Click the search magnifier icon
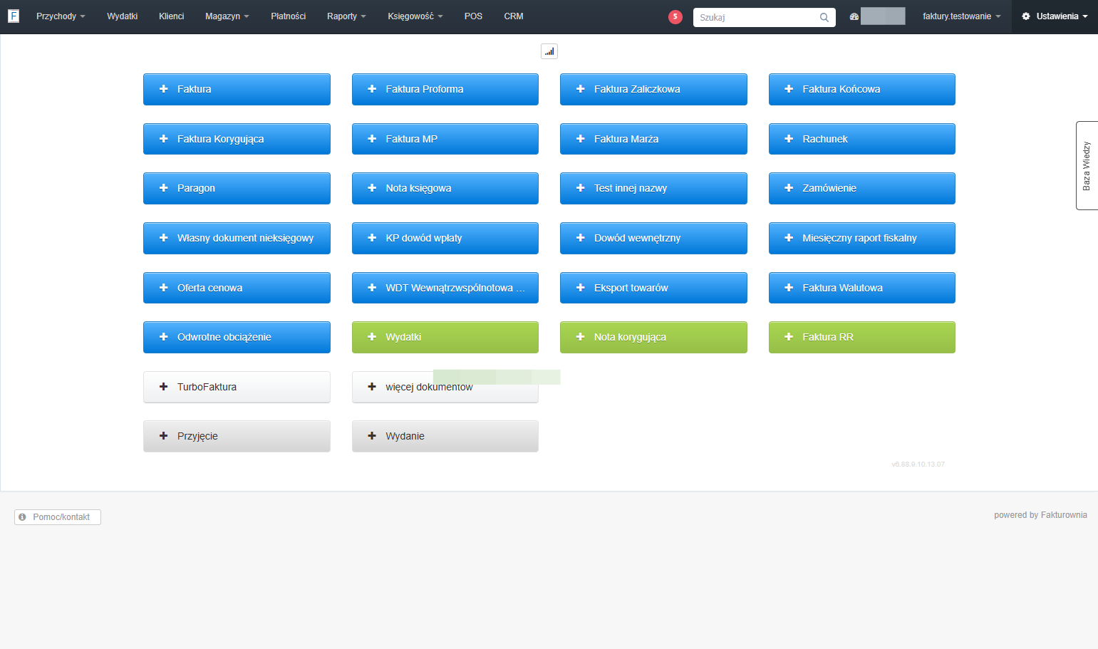Image resolution: width=1098 pixels, height=649 pixels. point(824,18)
